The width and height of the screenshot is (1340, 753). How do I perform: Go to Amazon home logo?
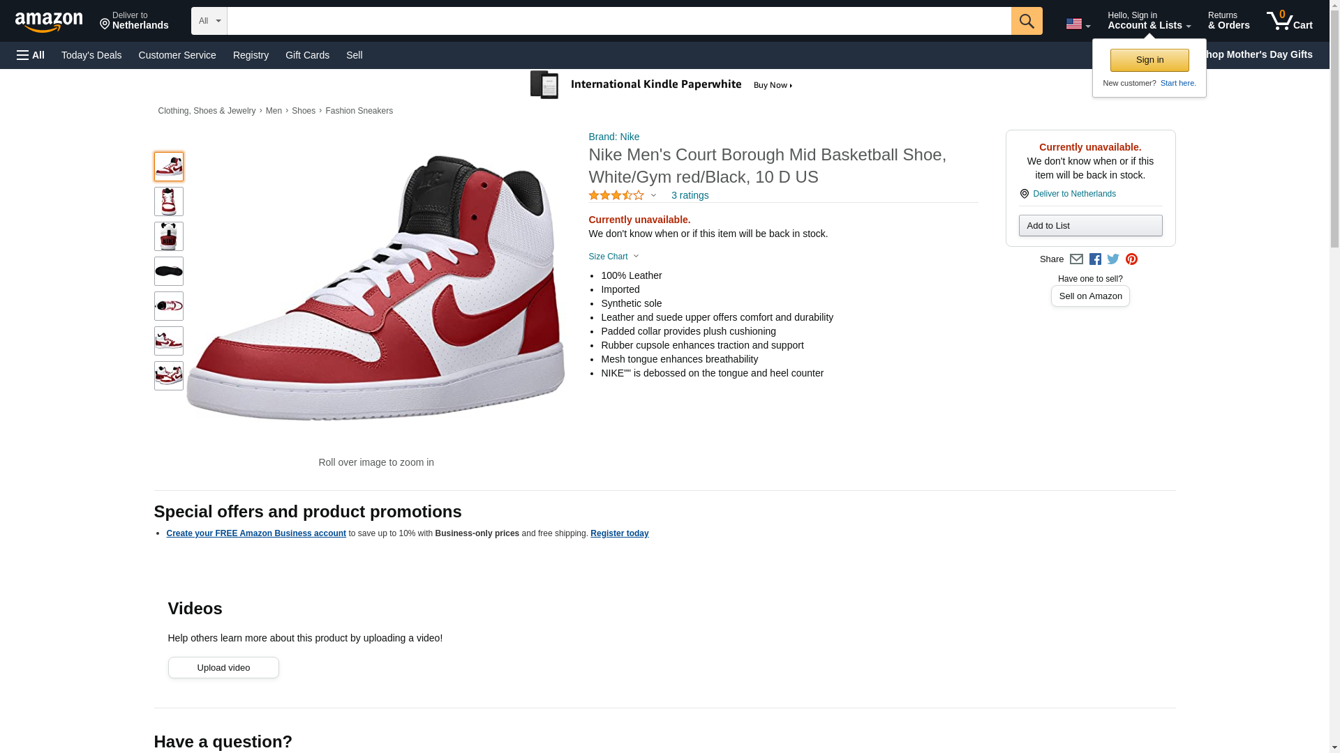49,22
